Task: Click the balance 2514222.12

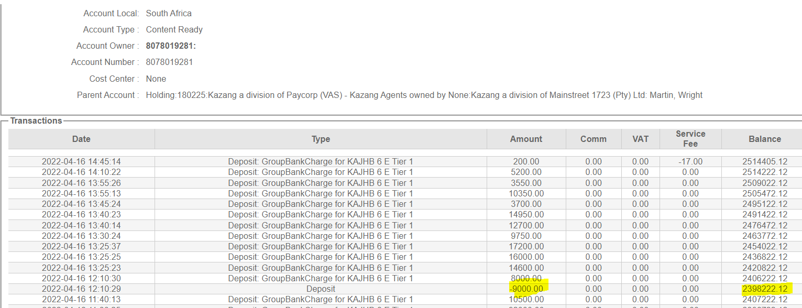Action: (x=765, y=172)
